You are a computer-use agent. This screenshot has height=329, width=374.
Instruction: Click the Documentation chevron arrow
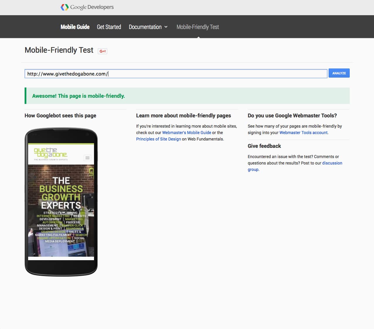point(166,27)
